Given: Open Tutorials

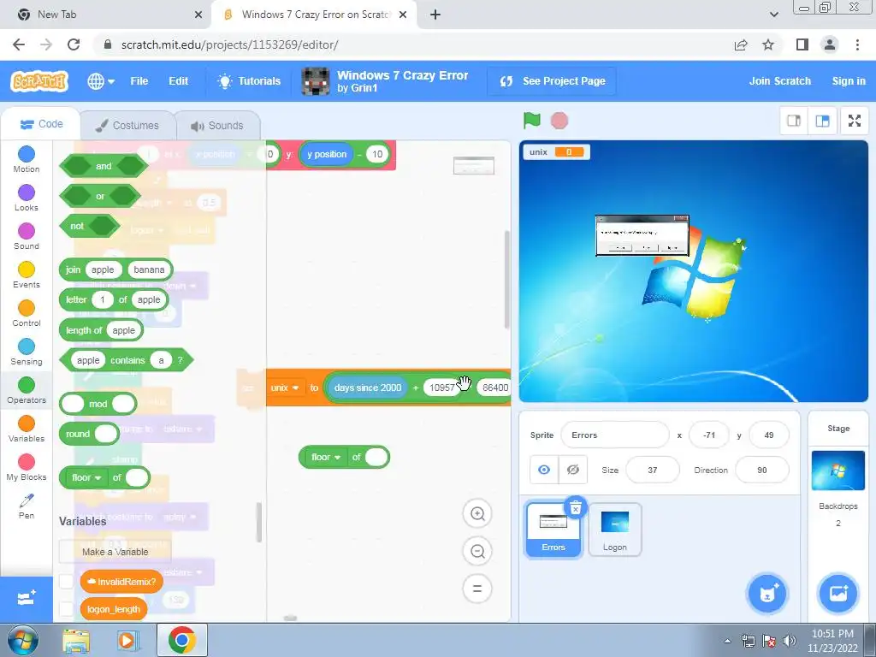Looking at the screenshot, I should 249,81.
